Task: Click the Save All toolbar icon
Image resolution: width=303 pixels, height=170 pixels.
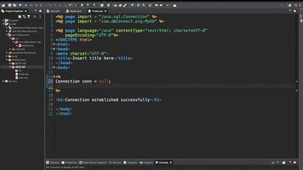Action: 15,5
